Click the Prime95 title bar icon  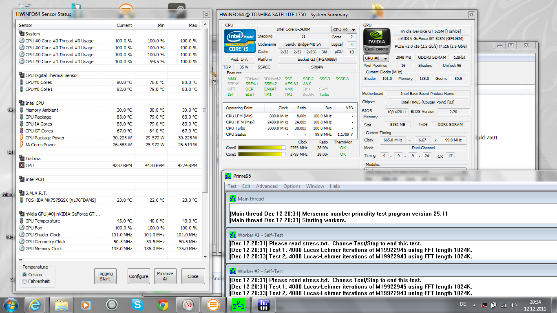tap(228, 176)
